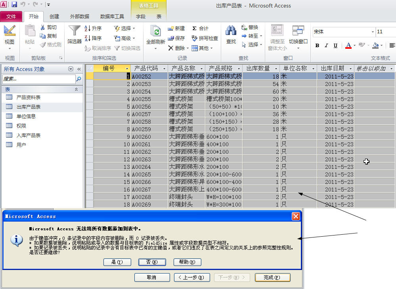Click 调整至窗体大小 icon
The width and height of the screenshot is (396, 289).
point(277,30)
